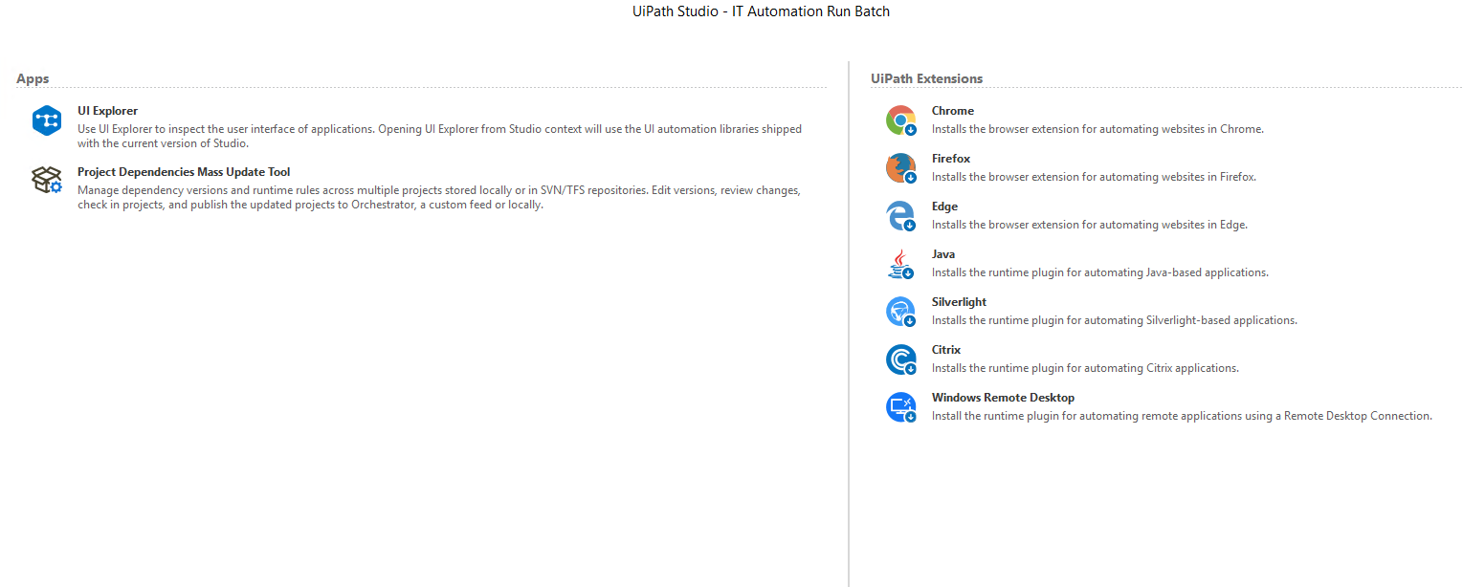Install the Edge browser extension
This screenshot has width=1463, height=587.
point(943,206)
